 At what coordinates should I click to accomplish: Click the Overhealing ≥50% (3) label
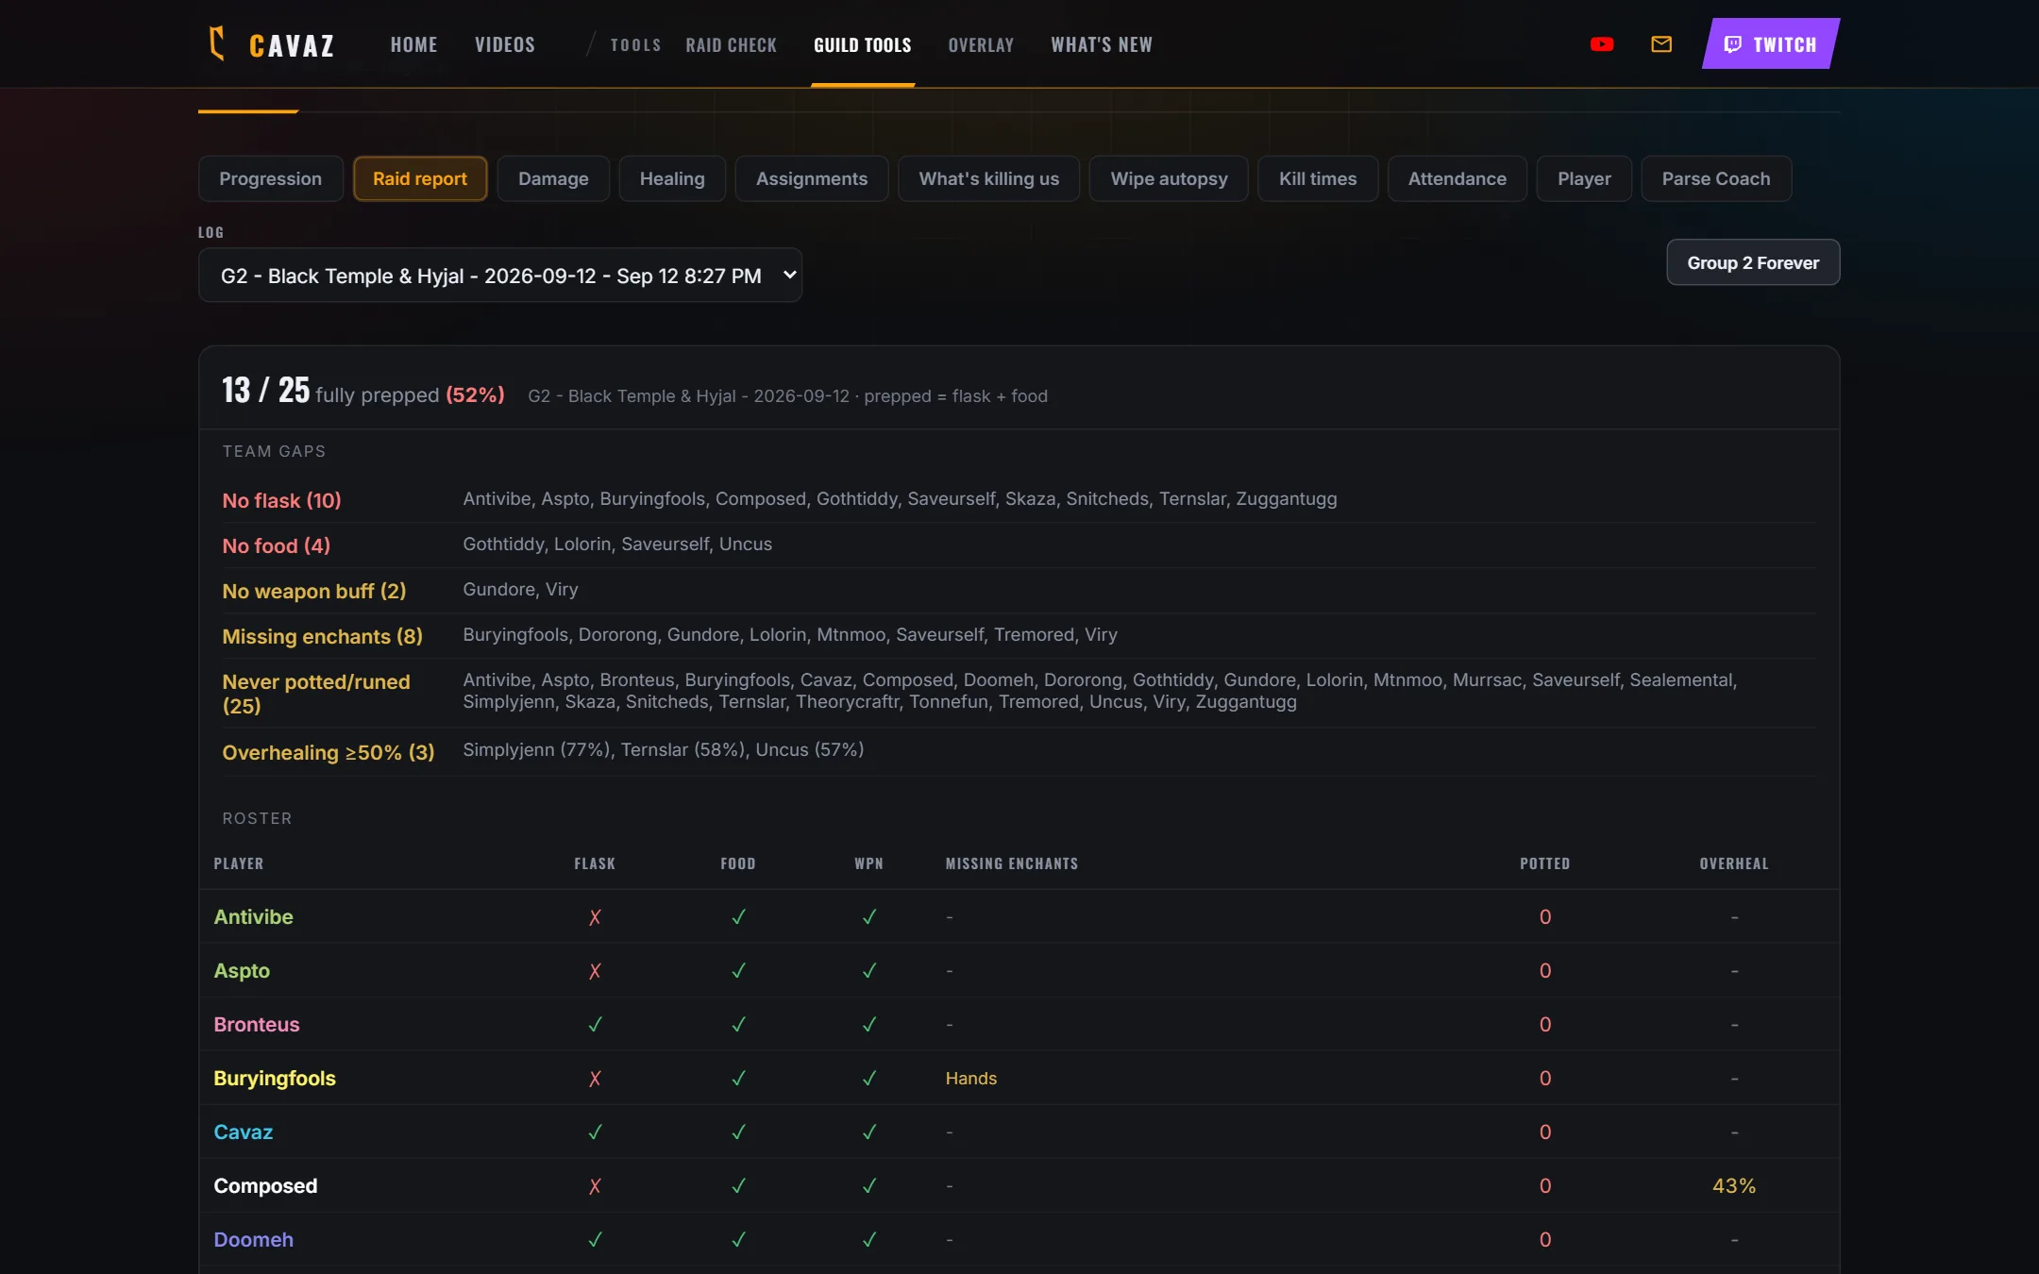click(x=328, y=752)
